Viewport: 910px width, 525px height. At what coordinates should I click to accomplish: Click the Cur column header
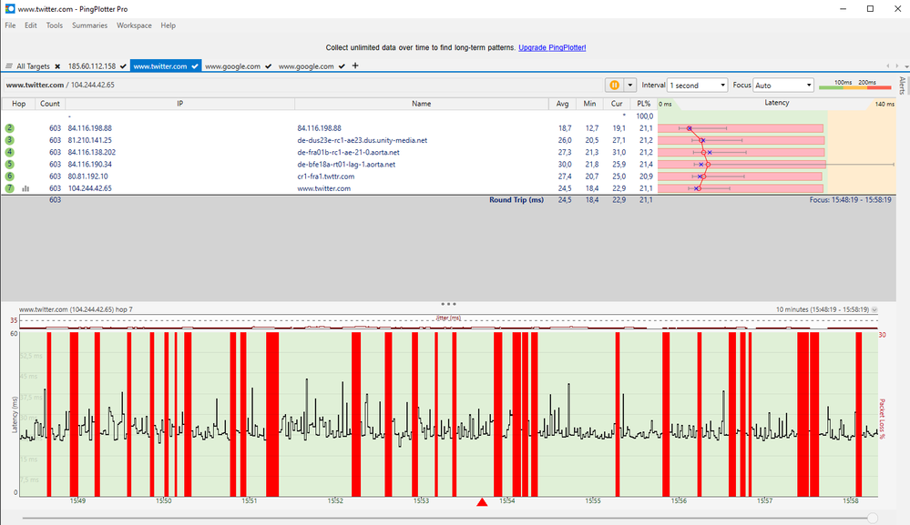617,104
